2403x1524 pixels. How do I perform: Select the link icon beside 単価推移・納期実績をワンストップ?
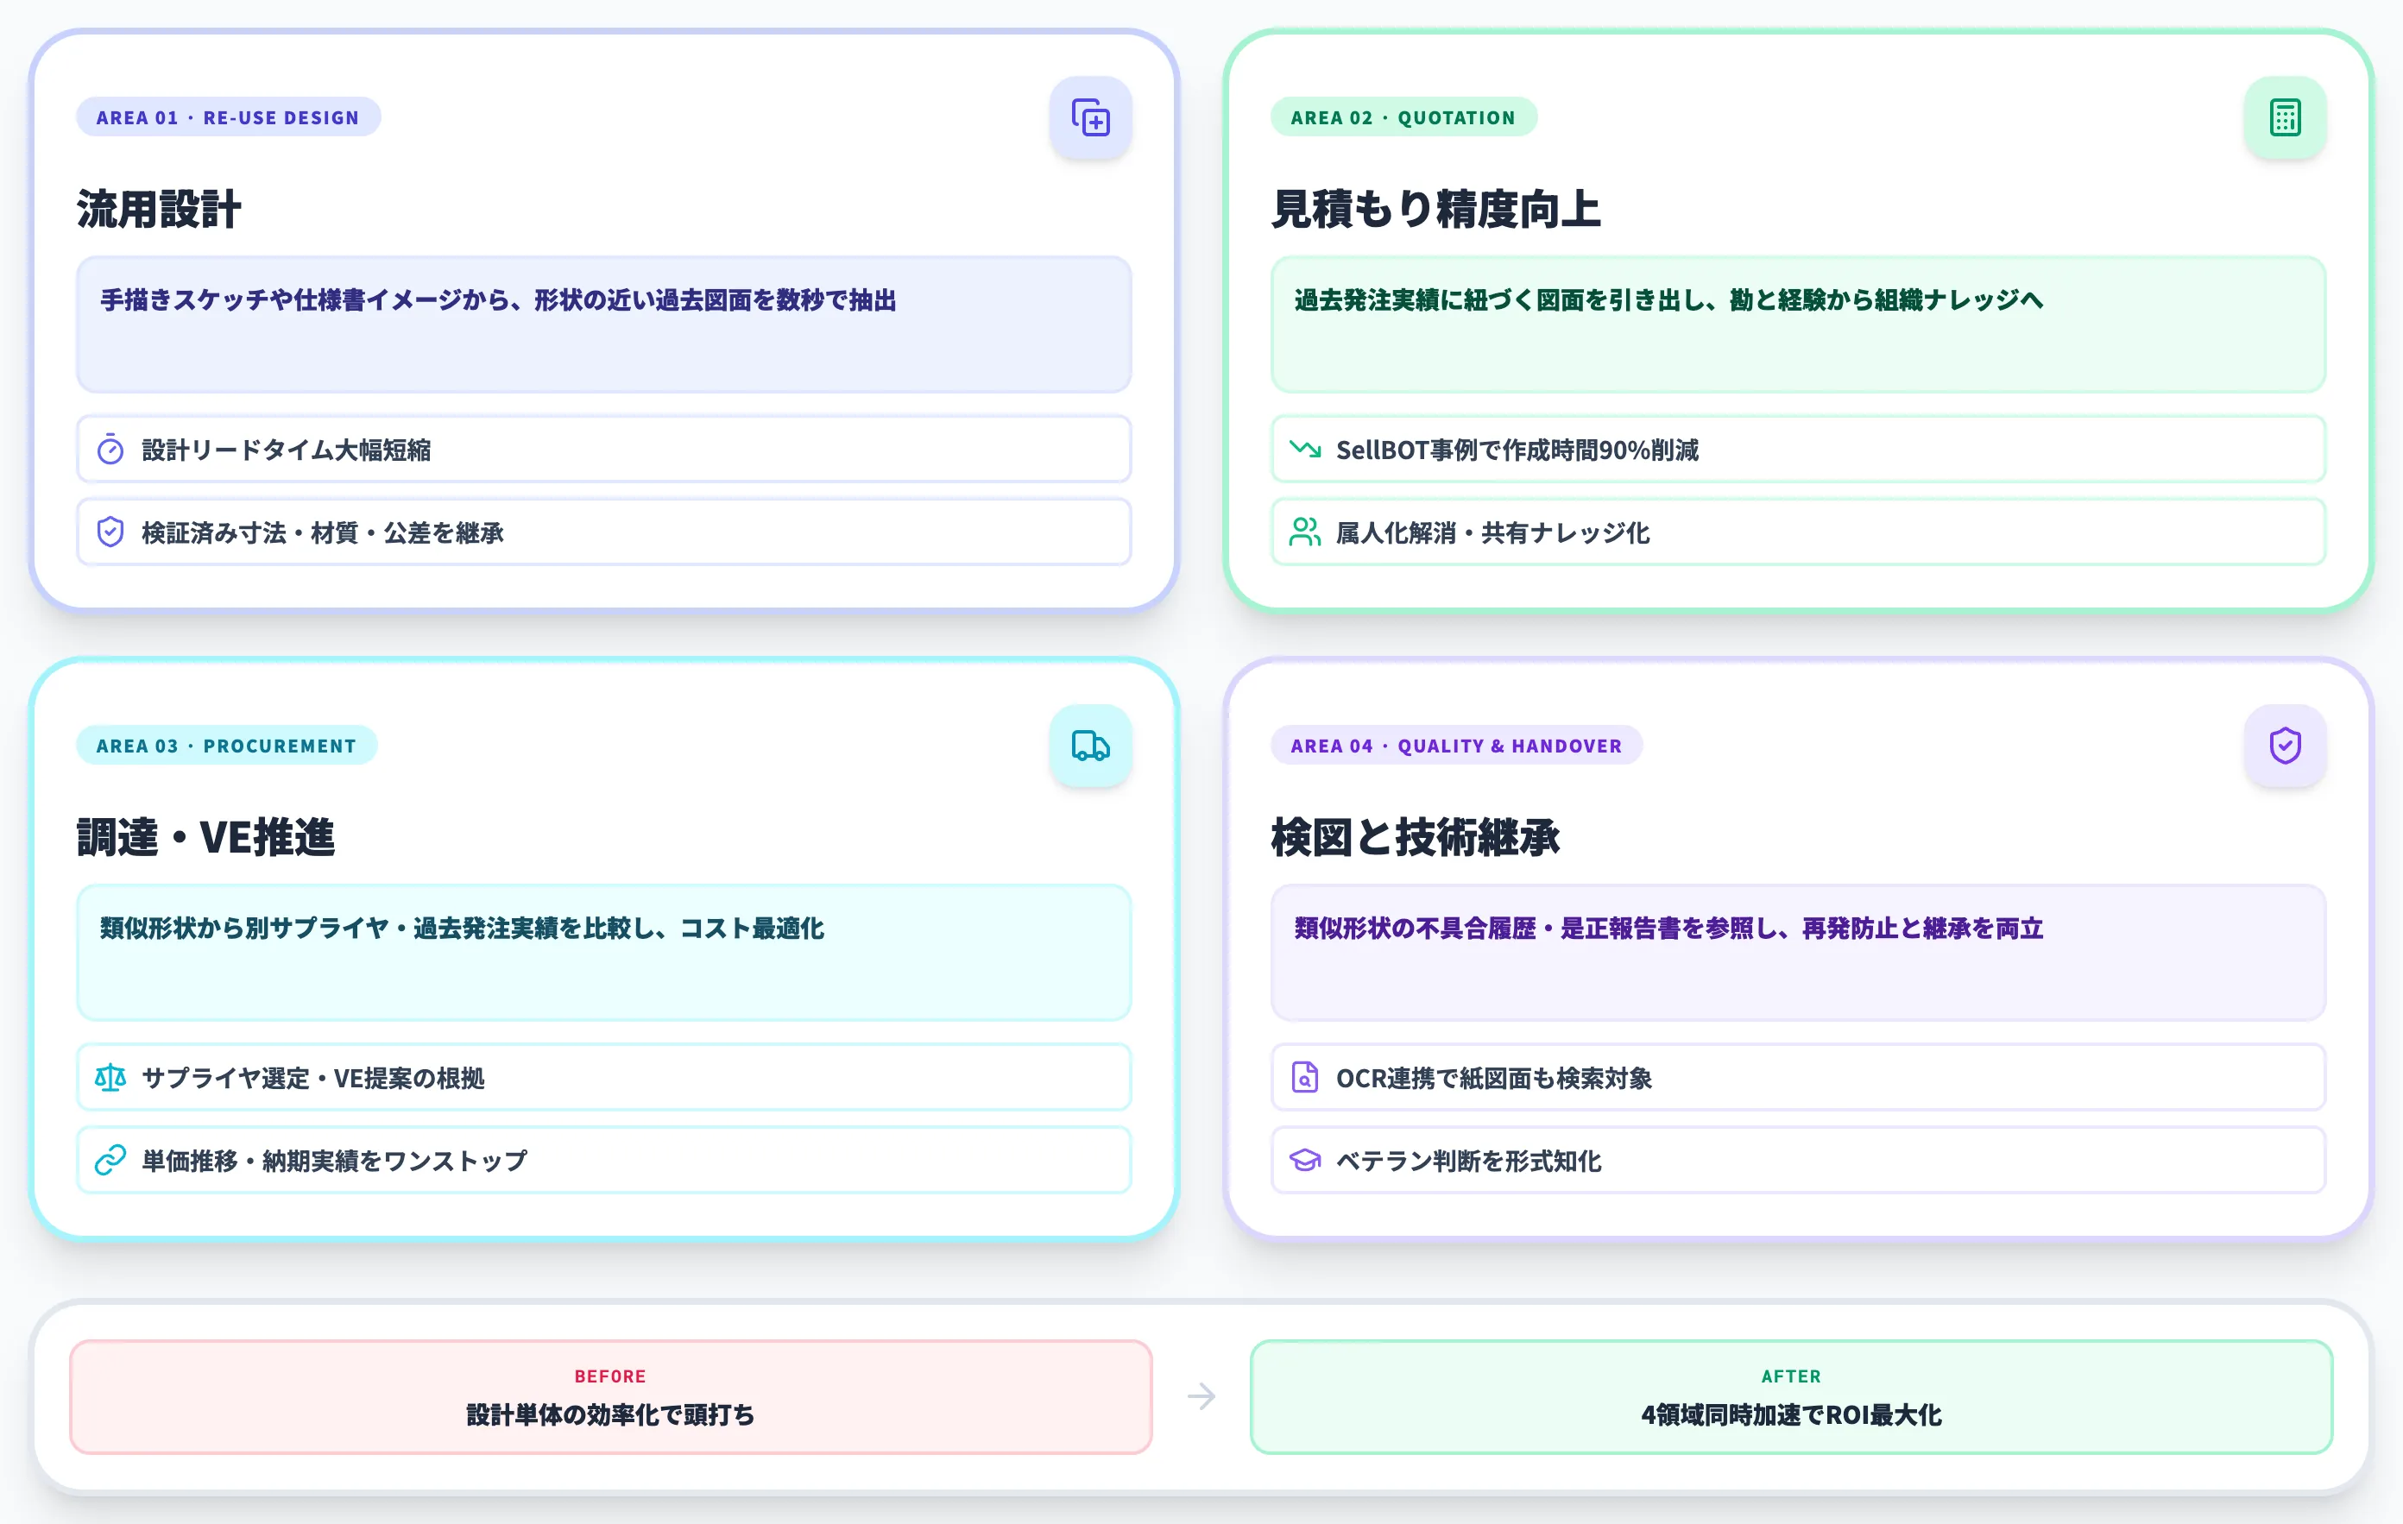point(110,1160)
